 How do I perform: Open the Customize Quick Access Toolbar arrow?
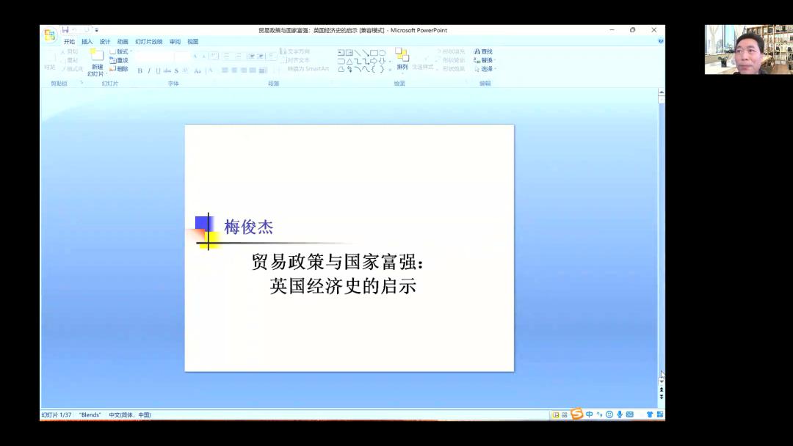tap(97, 30)
